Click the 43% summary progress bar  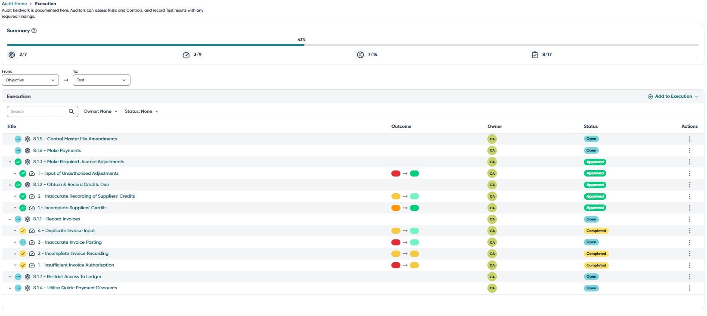pos(353,45)
